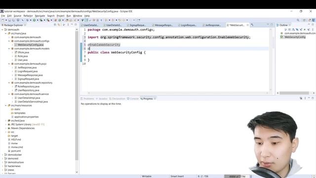
Task: Select application.properties file
Action: [26, 117]
